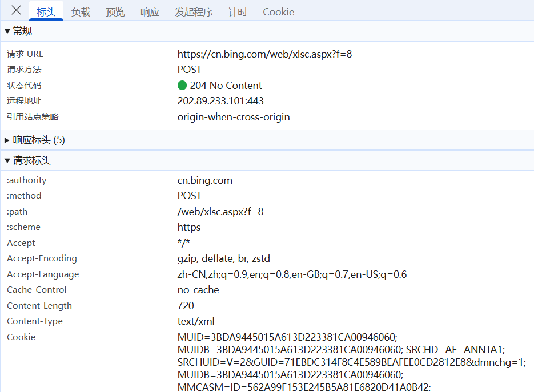Select the cn.bing.com authority value
The width and height of the screenshot is (534, 392).
tap(204, 180)
